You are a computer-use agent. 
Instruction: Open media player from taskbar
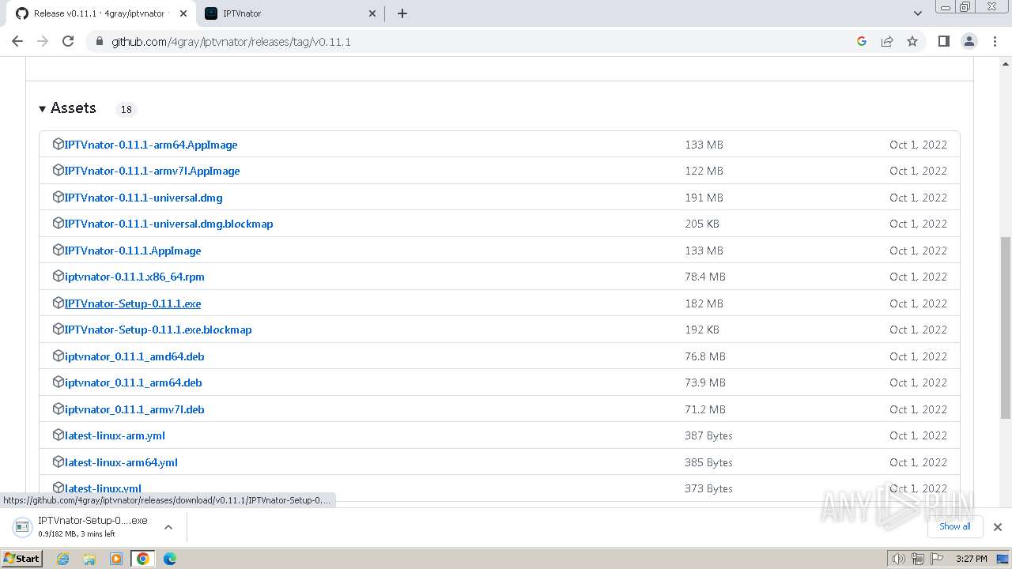click(x=116, y=559)
